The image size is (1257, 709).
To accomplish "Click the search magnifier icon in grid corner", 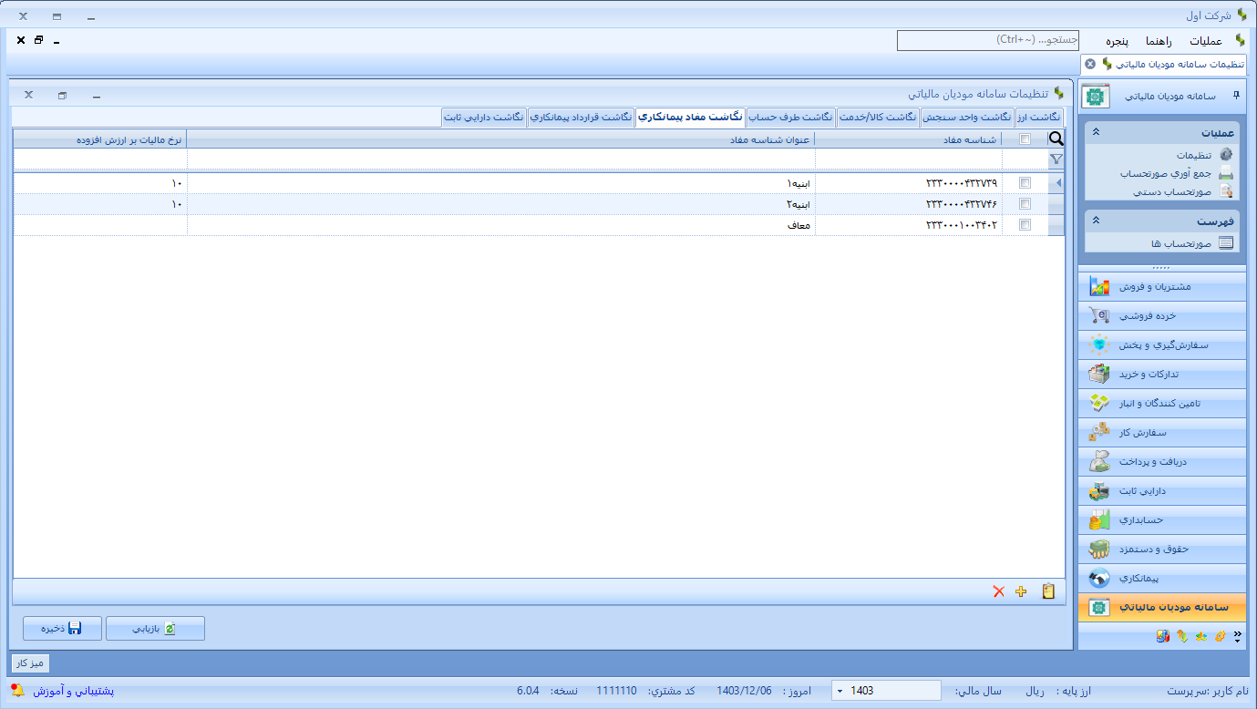I will point(1056,139).
